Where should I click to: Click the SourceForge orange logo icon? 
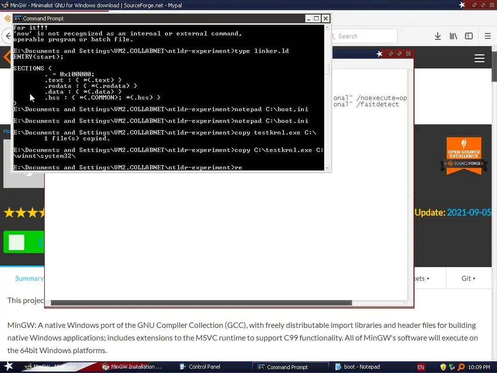pos(7,57)
